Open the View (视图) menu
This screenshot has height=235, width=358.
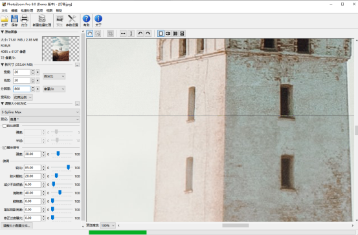49,10
